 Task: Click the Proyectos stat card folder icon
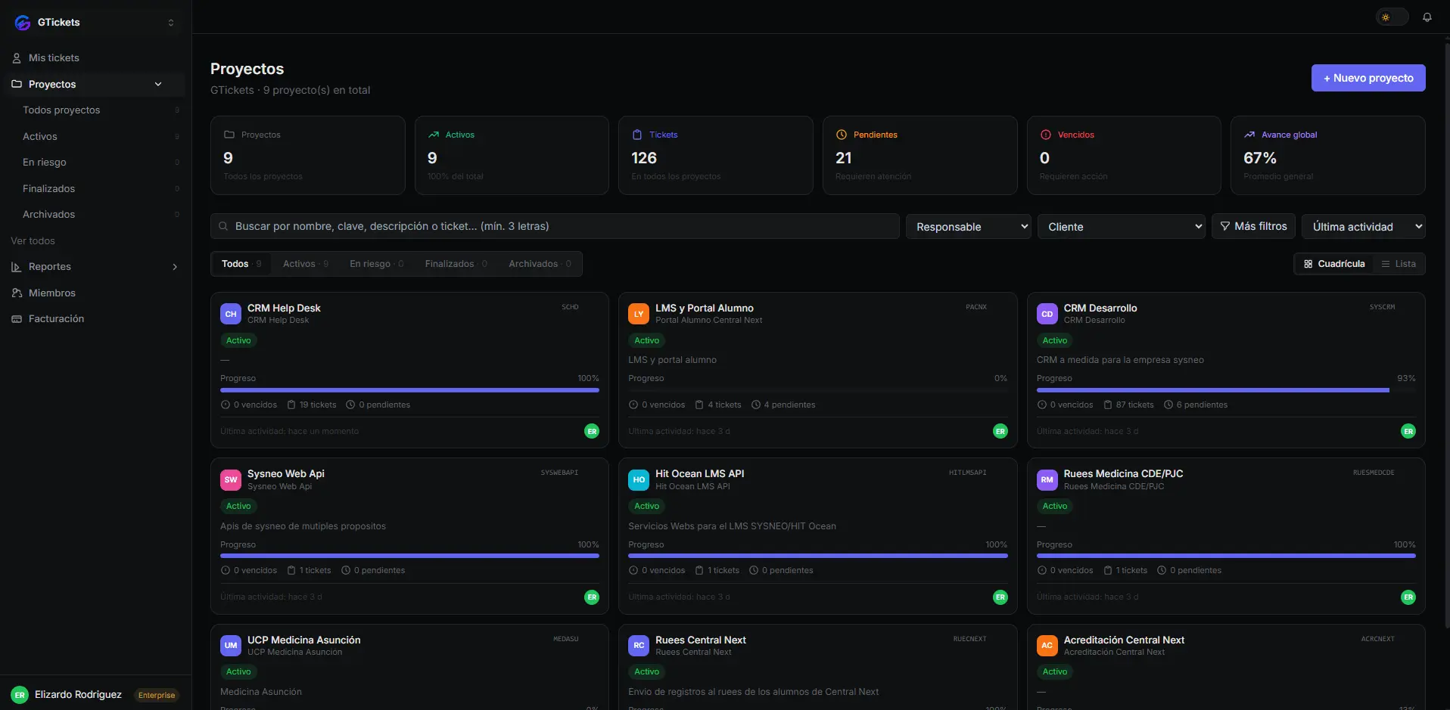pyautogui.click(x=229, y=135)
